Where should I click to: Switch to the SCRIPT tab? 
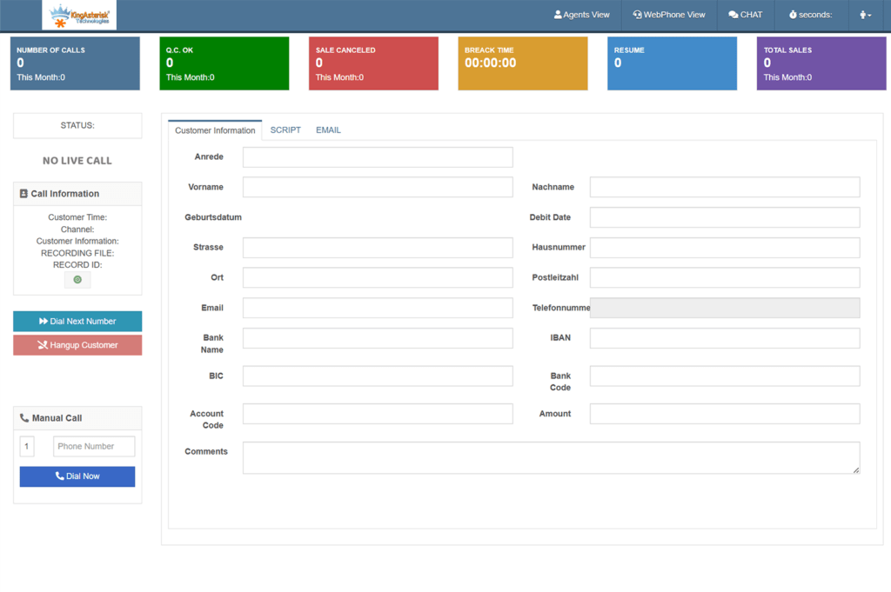tap(285, 130)
